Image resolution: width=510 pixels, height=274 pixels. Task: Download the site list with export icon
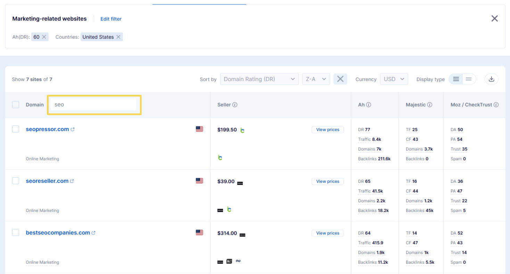click(x=491, y=79)
